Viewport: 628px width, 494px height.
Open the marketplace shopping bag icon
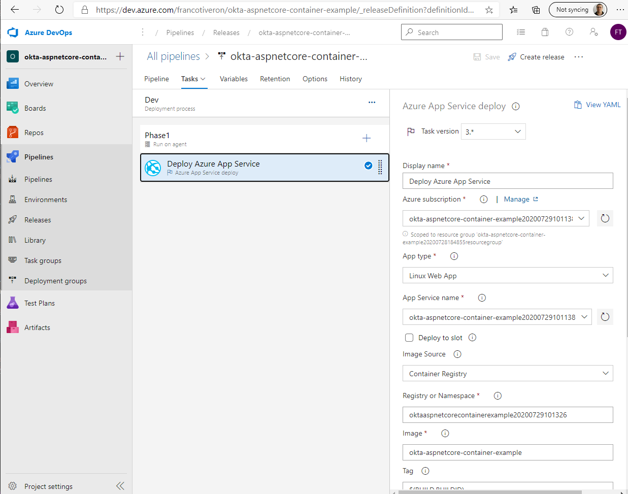pyautogui.click(x=545, y=32)
